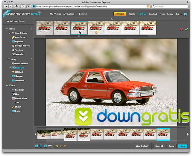Open the Fill Light adjustment
The image size is (192, 156).
click(19, 72)
